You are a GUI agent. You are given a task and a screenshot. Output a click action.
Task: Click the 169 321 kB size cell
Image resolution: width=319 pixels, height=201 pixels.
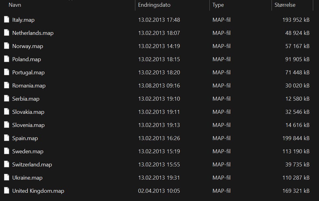pos(296,191)
